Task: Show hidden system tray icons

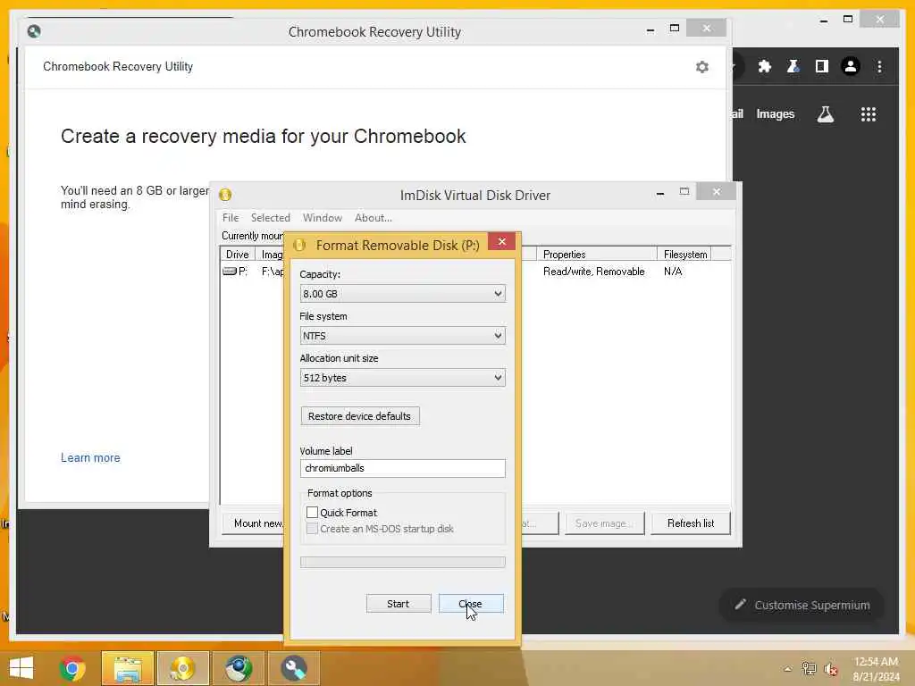Action: (788, 669)
